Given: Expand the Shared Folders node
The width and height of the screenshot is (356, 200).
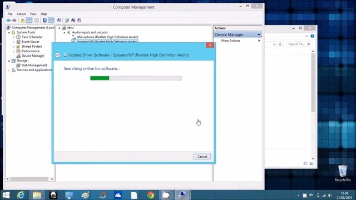Looking at the screenshot, I should tap(14, 47).
